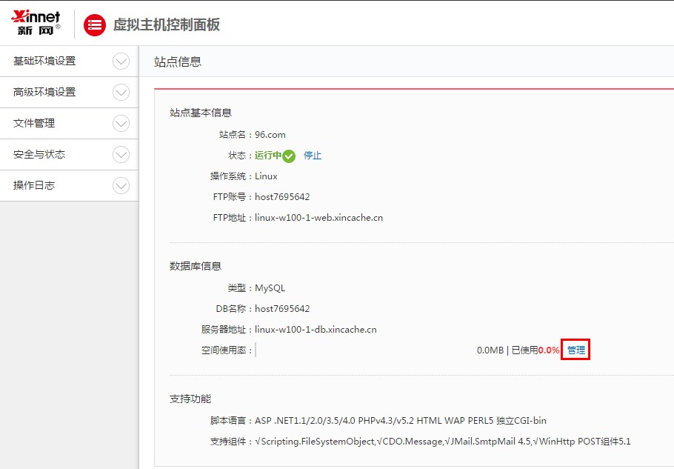
Task: Click the FTP address linux-w100-1-web.xincache.cn
Action: (x=318, y=218)
